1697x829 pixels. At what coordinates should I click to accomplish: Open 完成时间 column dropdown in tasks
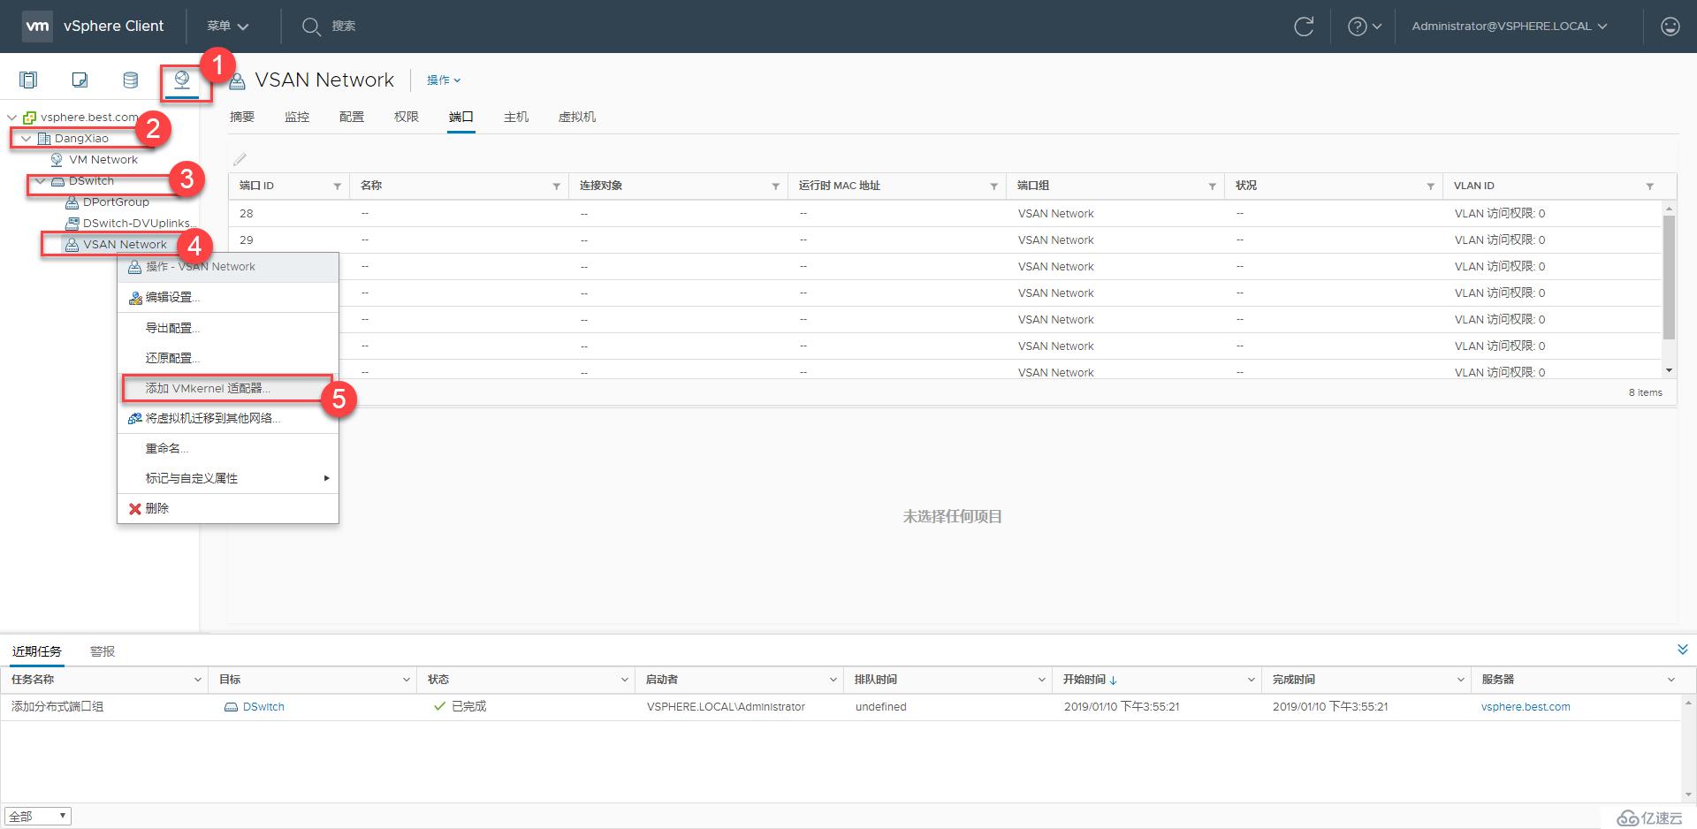click(1460, 680)
